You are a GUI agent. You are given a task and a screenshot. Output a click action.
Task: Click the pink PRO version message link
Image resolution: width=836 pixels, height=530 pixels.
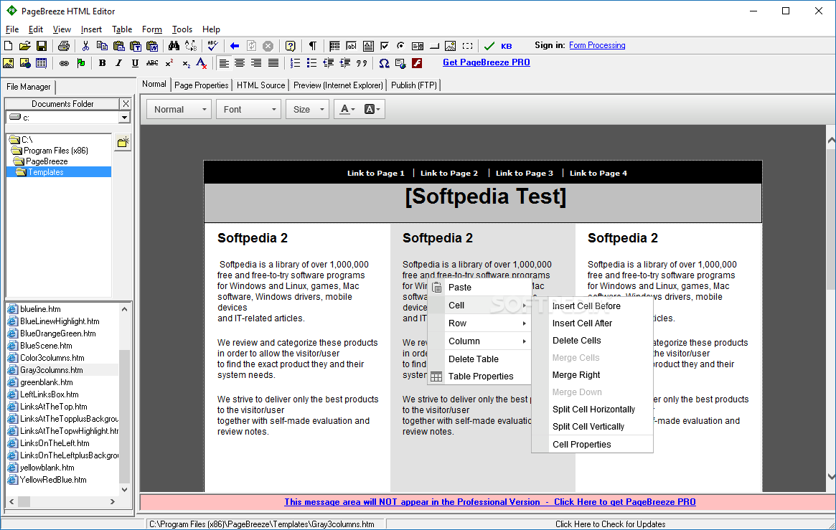pos(490,502)
